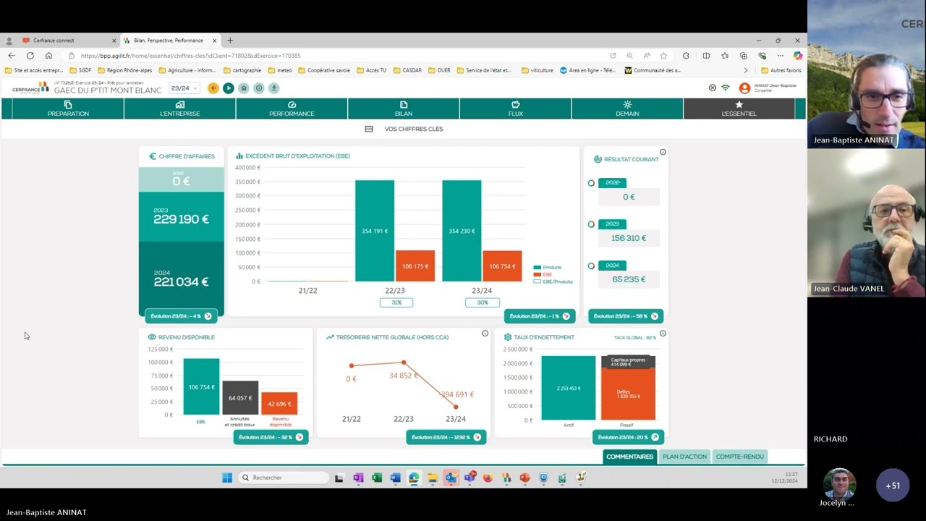The image size is (926, 521).
Task: Click Evolution 23/24 -1232% badge under Trésorerie
Action: coord(446,437)
